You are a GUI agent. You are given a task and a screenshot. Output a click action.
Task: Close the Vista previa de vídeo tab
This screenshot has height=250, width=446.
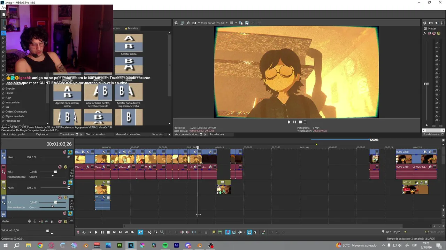tap(205, 134)
